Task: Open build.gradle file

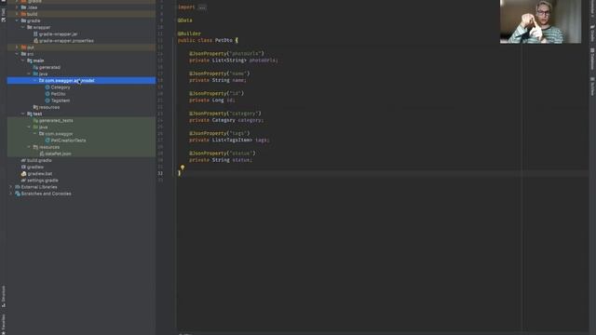Action: pyautogui.click(x=39, y=160)
